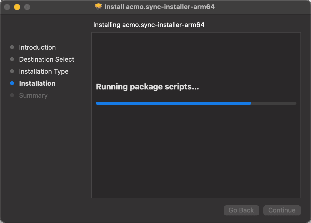The width and height of the screenshot is (311, 223).
Task: Click the Running package scripts heading
Action: (x=147, y=86)
